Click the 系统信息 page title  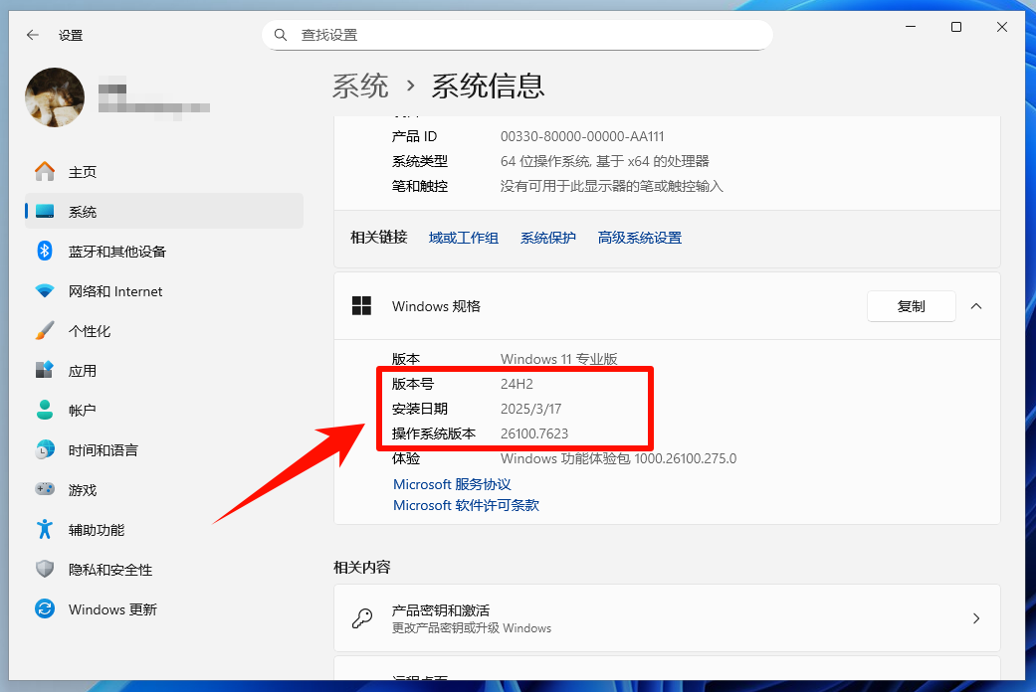pyautogui.click(x=488, y=86)
